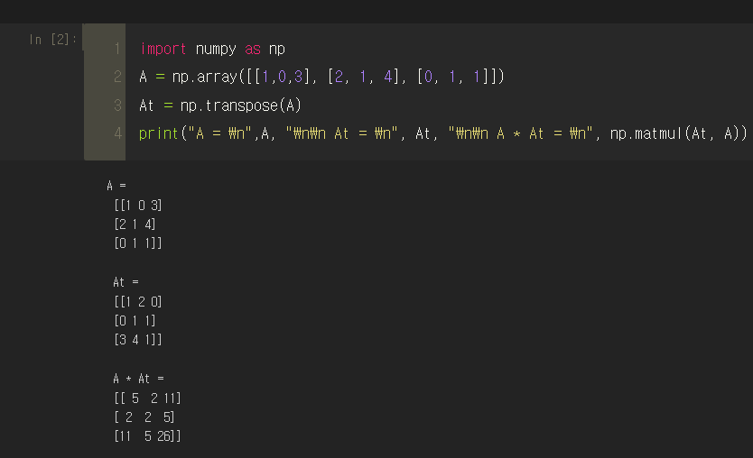This screenshot has height=458, width=753.
Task: Click the 'as' keyword on line 1
Action: coord(253,50)
